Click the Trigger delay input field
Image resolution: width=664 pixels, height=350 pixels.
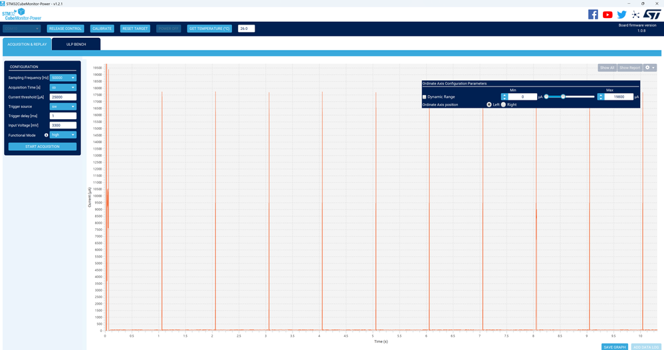click(x=63, y=116)
